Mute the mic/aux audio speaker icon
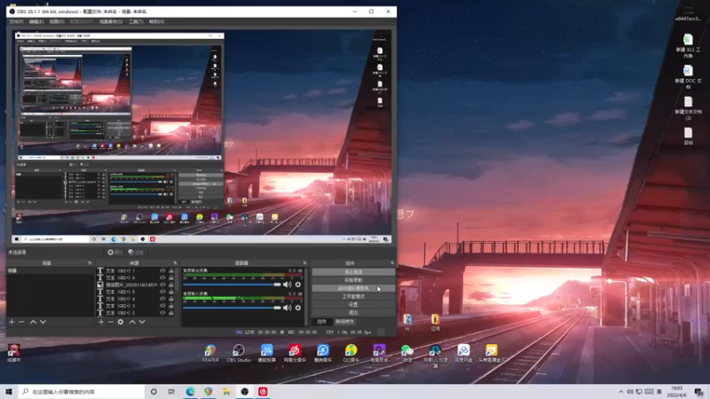 click(287, 308)
